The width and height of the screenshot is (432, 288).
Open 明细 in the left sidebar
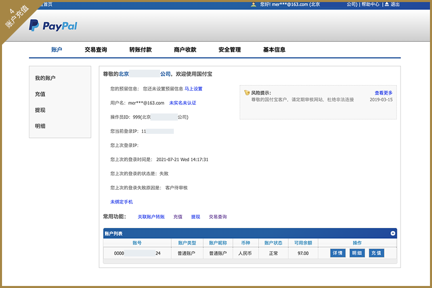40,126
